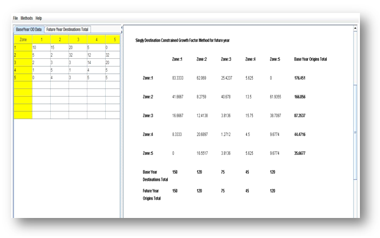Open the Methods menu
The height and width of the screenshot is (238, 380).
(28, 18)
